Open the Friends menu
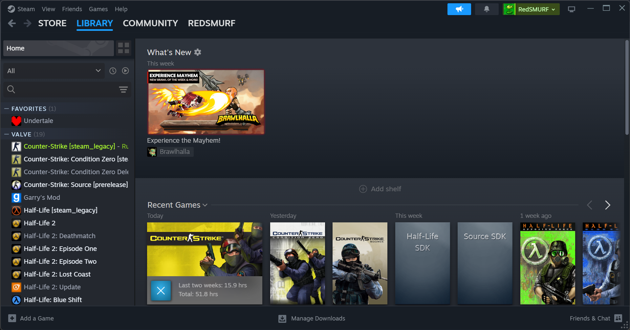The image size is (630, 330). [x=72, y=9]
